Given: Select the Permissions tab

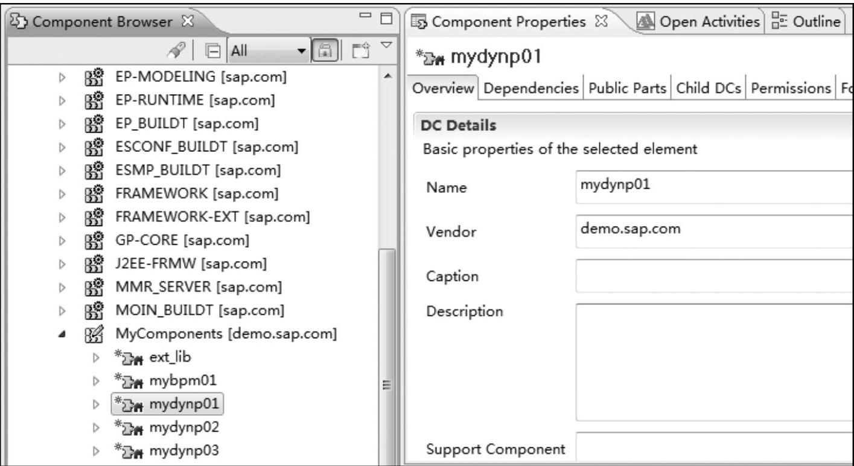Looking at the screenshot, I should [x=791, y=87].
